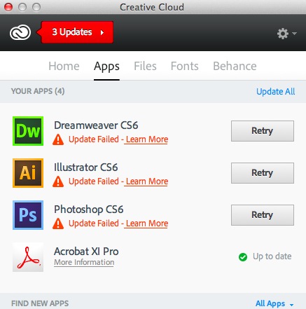The height and width of the screenshot is (309, 306).
Task: Go to the Fonts tab
Action: [185, 66]
